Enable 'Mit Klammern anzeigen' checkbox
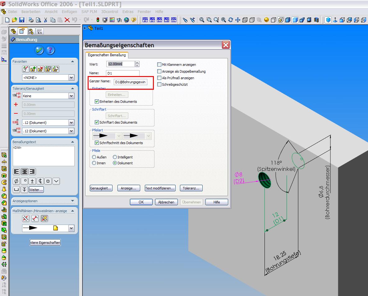 pos(159,65)
